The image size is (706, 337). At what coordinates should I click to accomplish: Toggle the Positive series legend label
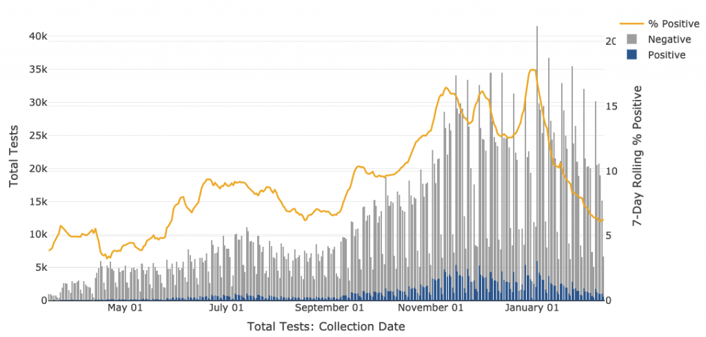pyautogui.click(x=667, y=55)
